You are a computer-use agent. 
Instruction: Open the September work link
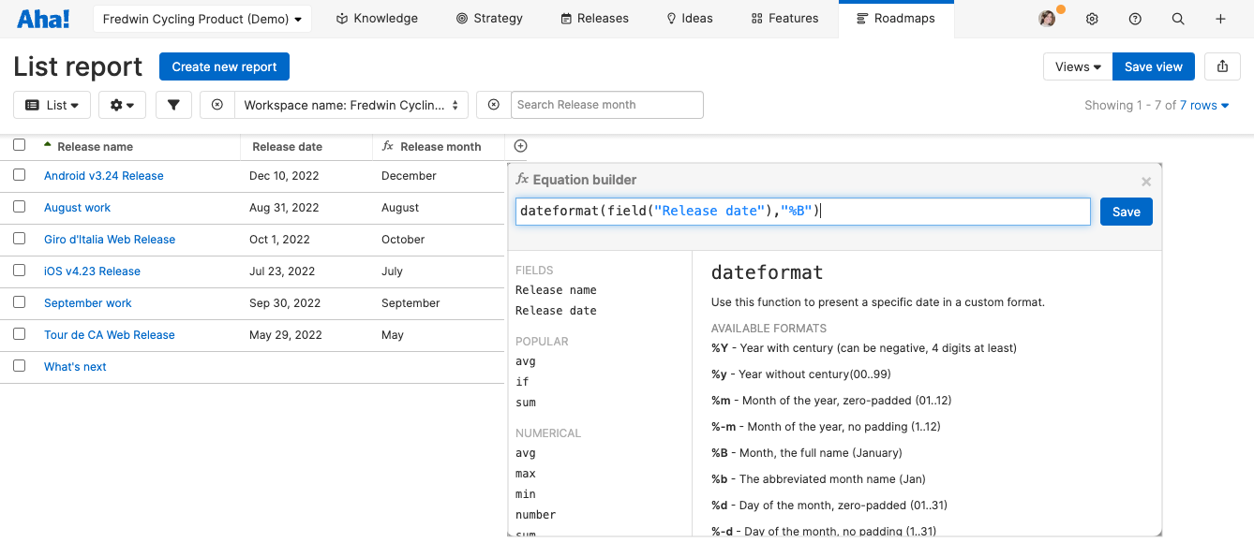(88, 303)
